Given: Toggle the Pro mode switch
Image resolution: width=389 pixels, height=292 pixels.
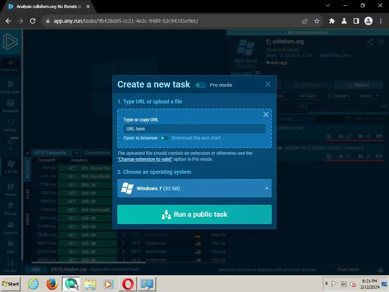Looking at the screenshot, I should [x=201, y=85].
